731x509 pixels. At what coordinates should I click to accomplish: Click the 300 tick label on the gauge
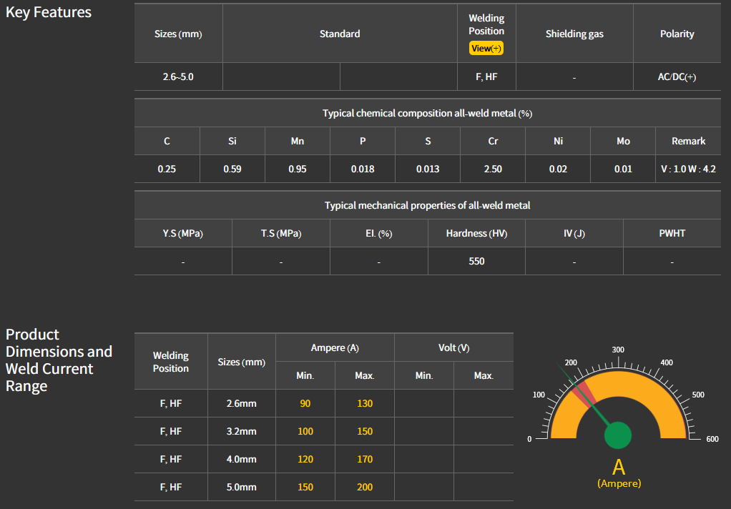click(x=618, y=350)
